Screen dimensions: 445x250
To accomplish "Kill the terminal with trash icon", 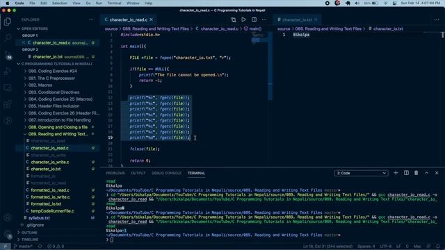I will pyautogui.click(x=416, y=173).
